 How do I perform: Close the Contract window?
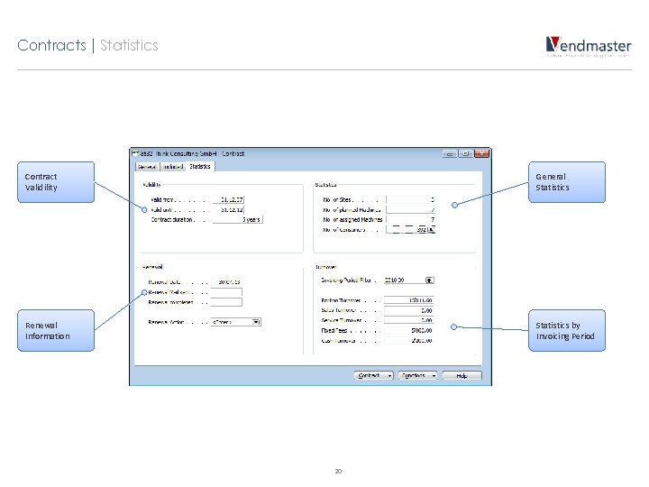(x=481, y=153)
